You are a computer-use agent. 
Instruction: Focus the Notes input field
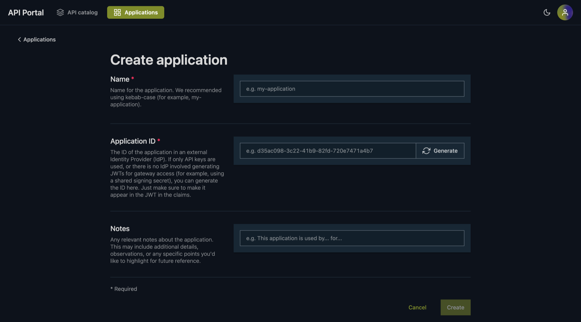352,238
